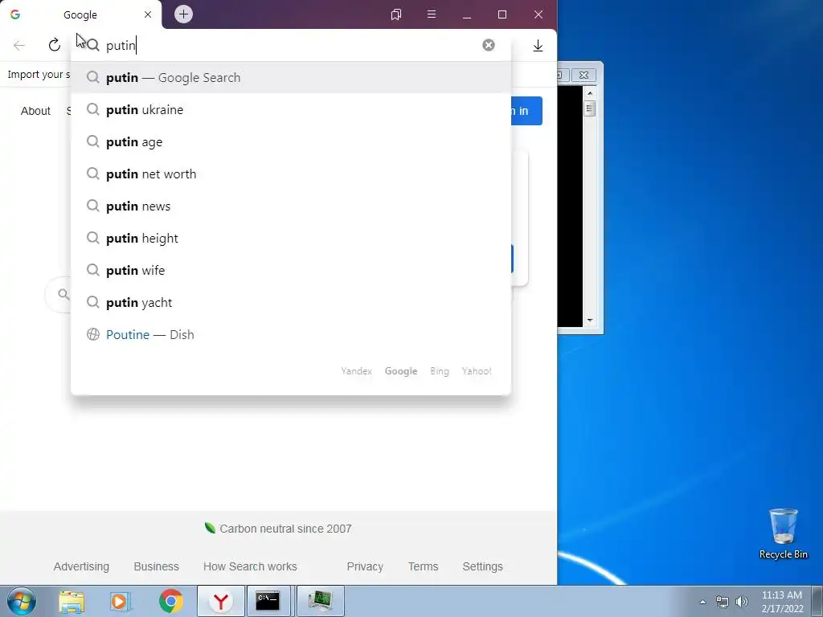The image size is (823, 617).
Task: Open the volume speaker tray icon
Action: (x=742, y=602)
